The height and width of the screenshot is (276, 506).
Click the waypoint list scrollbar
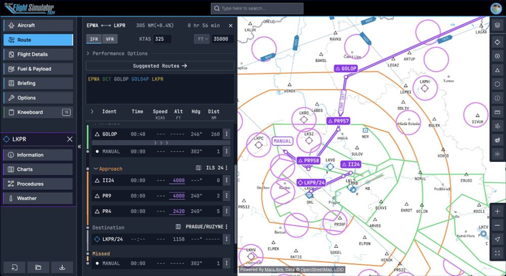point(236,204)
